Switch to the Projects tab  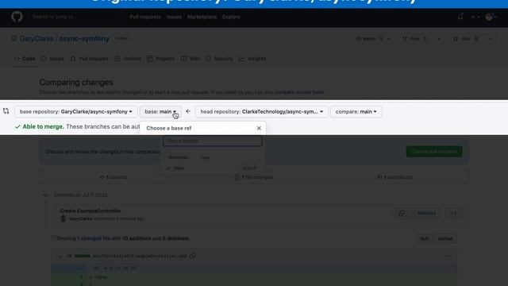click(x=161, y=59)
